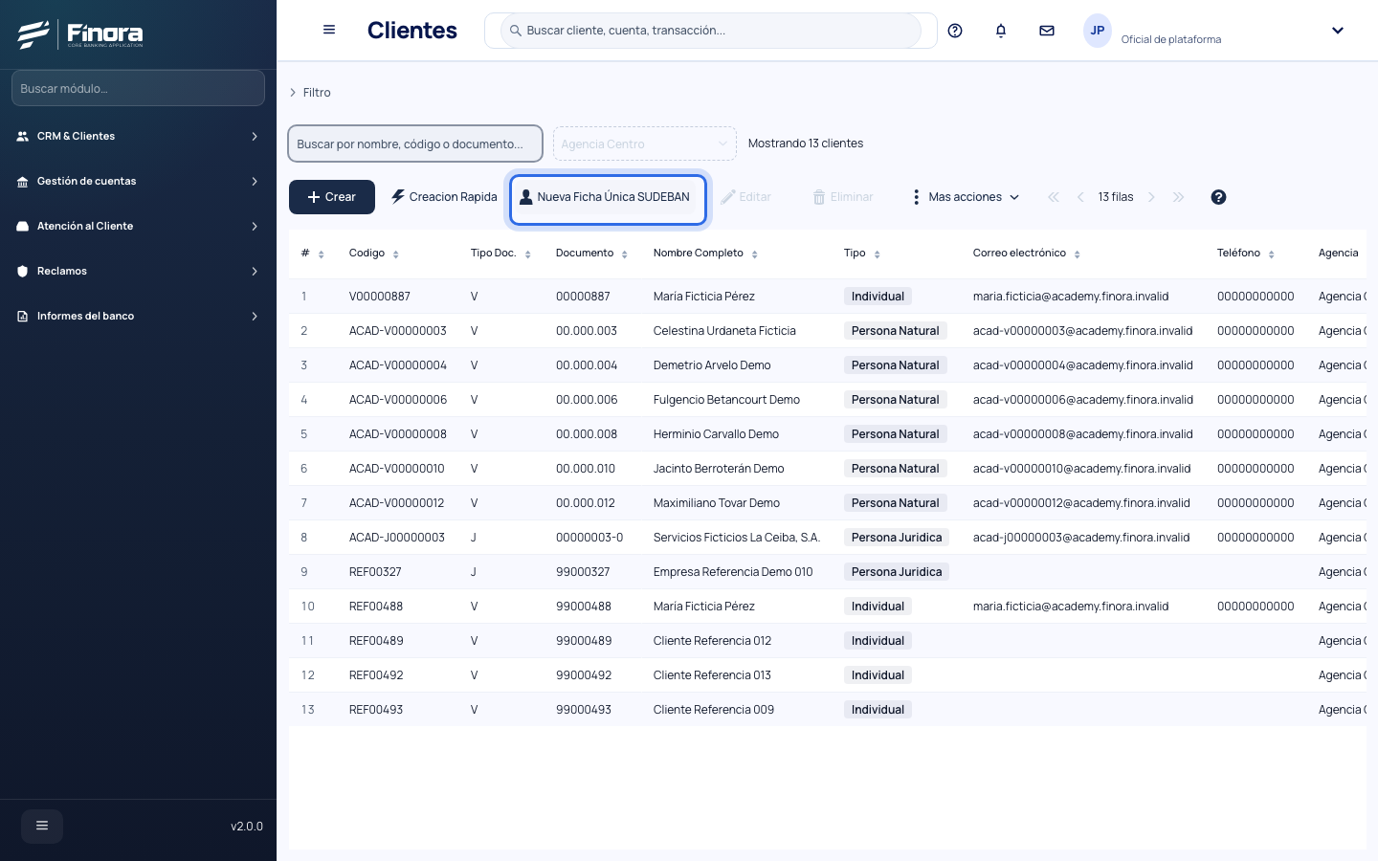This screenshot has height=861, width=1378.
Task: Click 13 filas page size
Action: click(x=1116, y=197)
